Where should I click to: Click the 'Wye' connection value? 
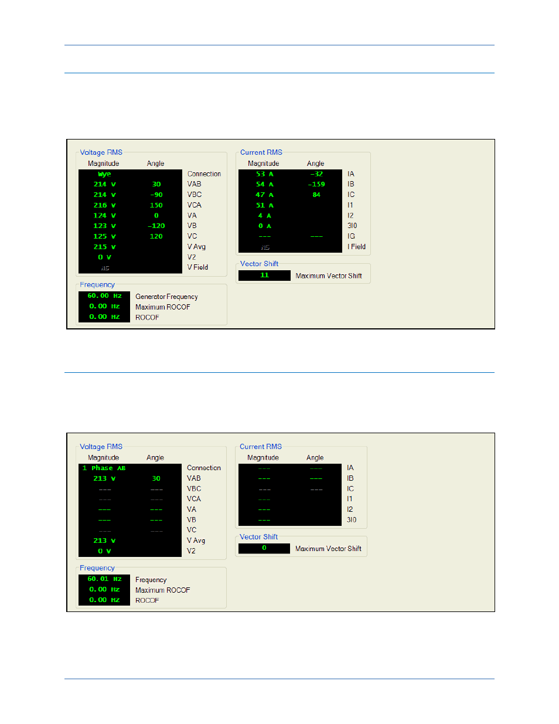click(x=104, y=174)
